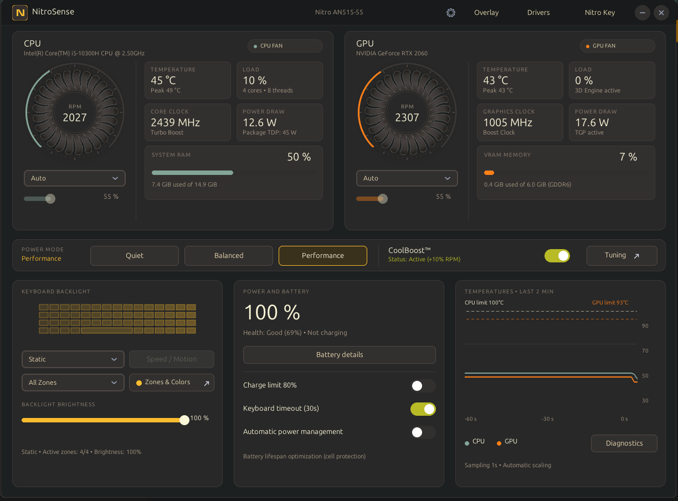Click the yellow dot on Zones & Colors
This screenshot has height=501, width=678.
139,383
